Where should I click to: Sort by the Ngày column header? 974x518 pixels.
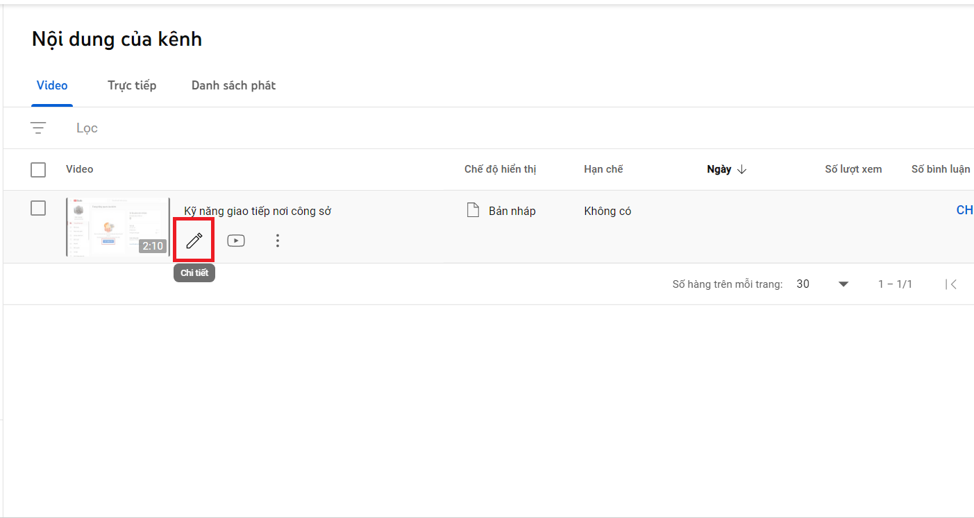[x=719, y=169]
